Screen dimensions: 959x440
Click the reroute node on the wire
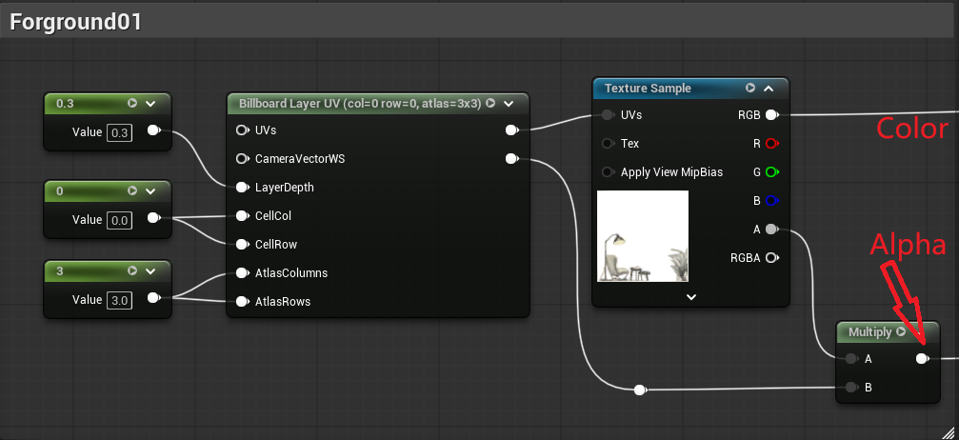[640, 390]
